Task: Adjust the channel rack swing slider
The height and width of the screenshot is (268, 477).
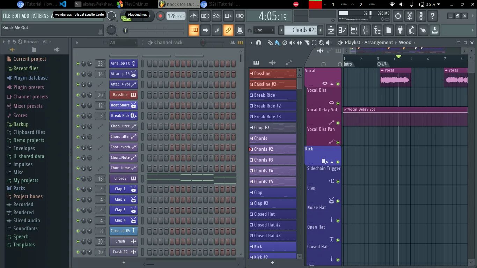Action: [212, 43]
